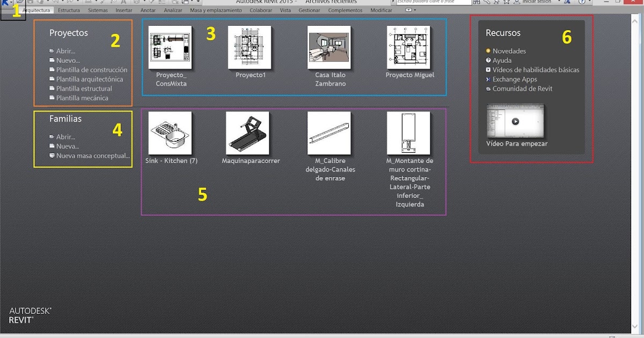Image resolution: width=644 pixels, height=338 pixels.
Task: Open the Casa Italo Zambrano project thumbnail
Action: point(329,47)
